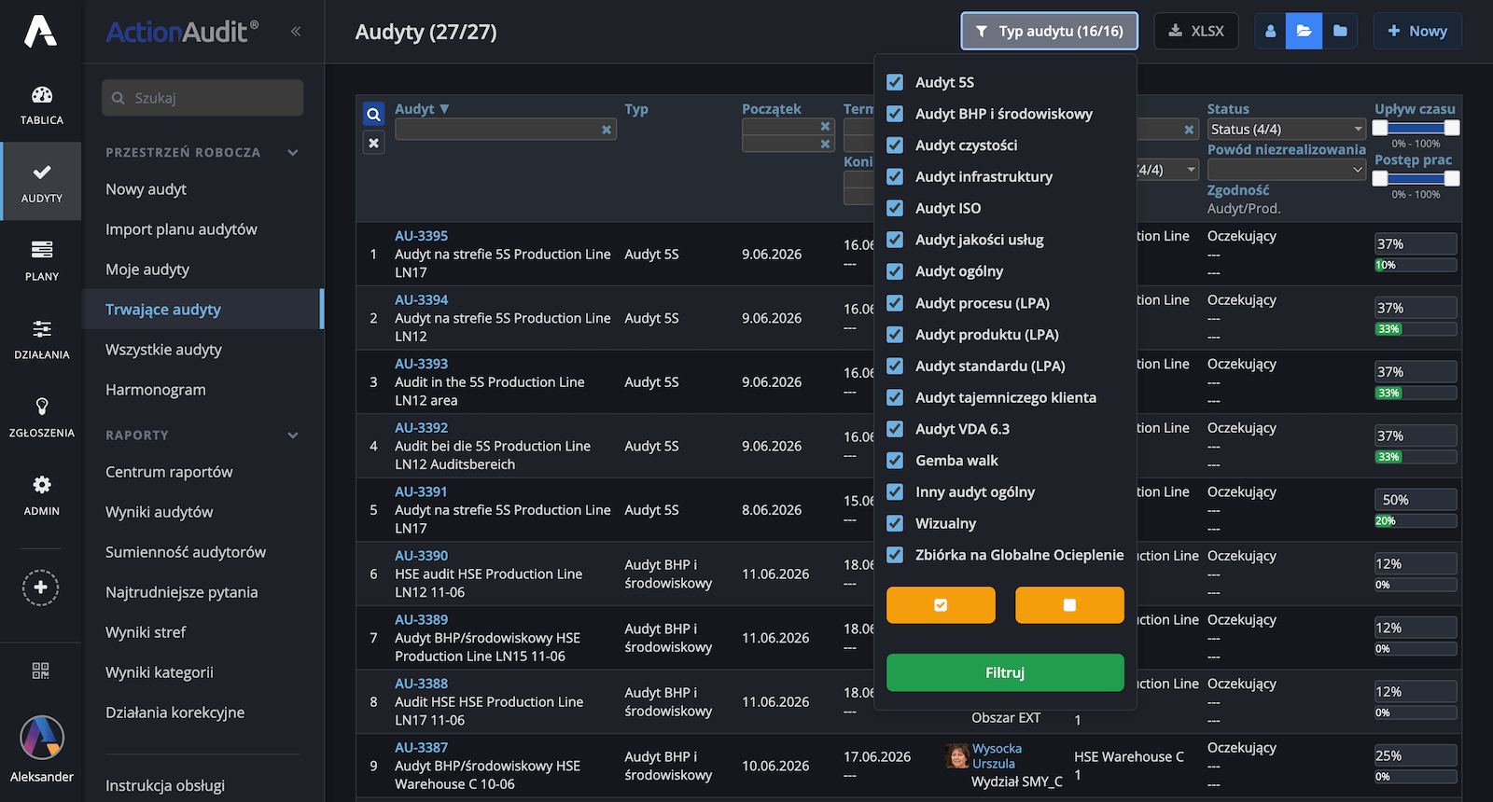Click the Szukaj search field

click(202, 98)
